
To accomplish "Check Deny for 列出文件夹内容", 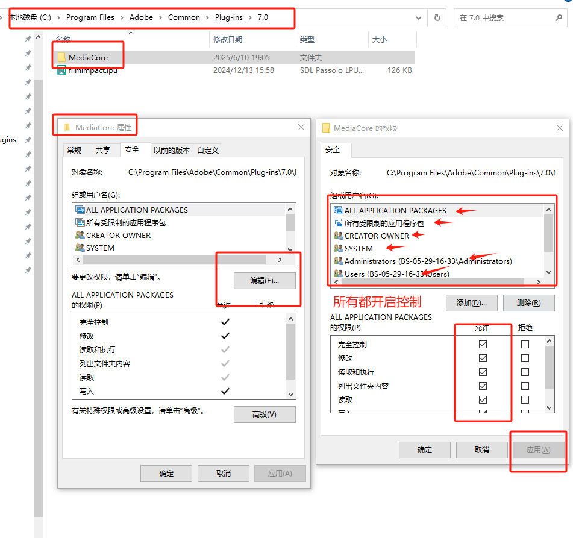I will tap(525, 386).
